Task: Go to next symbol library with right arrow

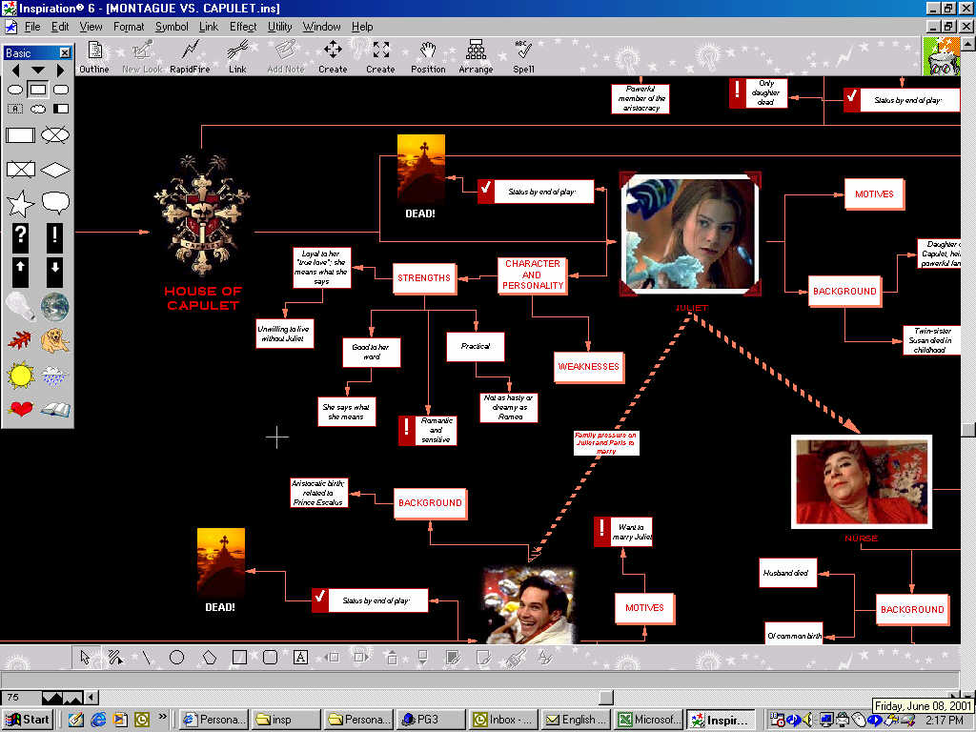Action: point(61,71)
